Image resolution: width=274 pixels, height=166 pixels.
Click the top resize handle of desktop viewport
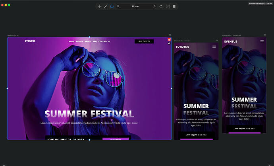click(89, 37)
